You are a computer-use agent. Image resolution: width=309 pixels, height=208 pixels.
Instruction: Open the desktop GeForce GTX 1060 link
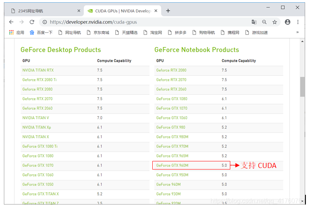pyautogui.click(x=38, y=175)
